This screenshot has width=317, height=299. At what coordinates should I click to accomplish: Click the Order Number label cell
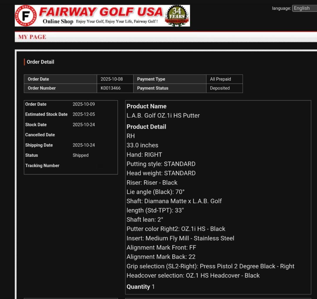click(60, 88)
